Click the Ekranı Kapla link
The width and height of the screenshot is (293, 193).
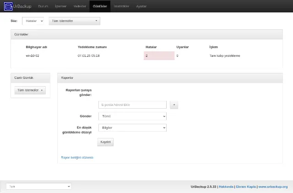point(246,187)
